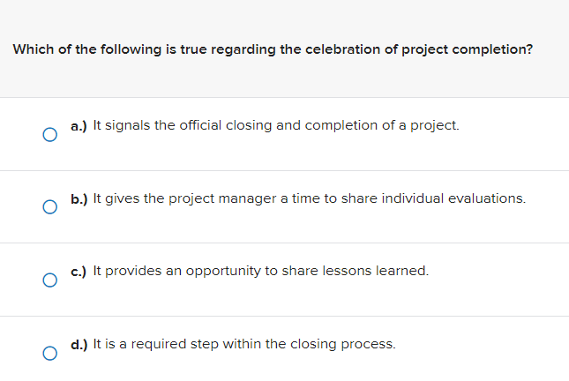Pick the radio button for option d
569x381 pixels.
click(50, 353)
